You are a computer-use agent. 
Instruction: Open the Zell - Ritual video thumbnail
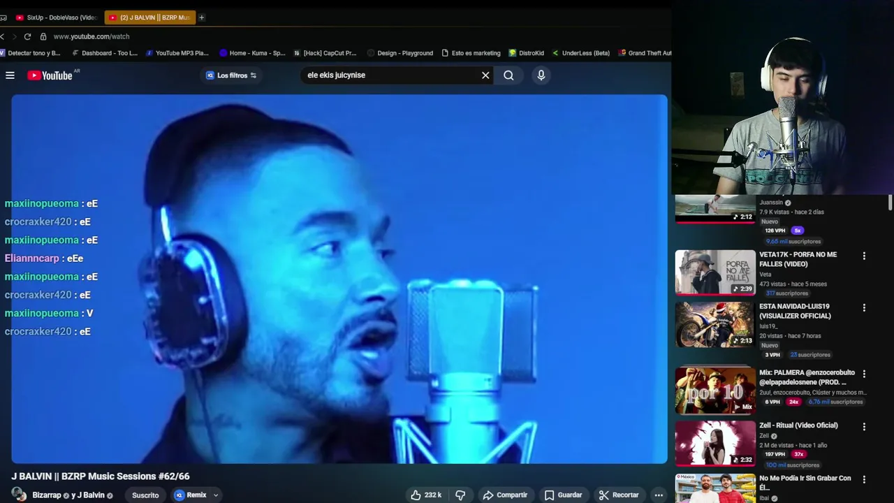(x=715, y=443)
